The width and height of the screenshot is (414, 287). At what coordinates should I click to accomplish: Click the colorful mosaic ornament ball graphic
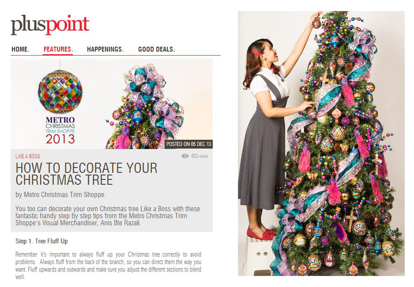click(60, 92)
